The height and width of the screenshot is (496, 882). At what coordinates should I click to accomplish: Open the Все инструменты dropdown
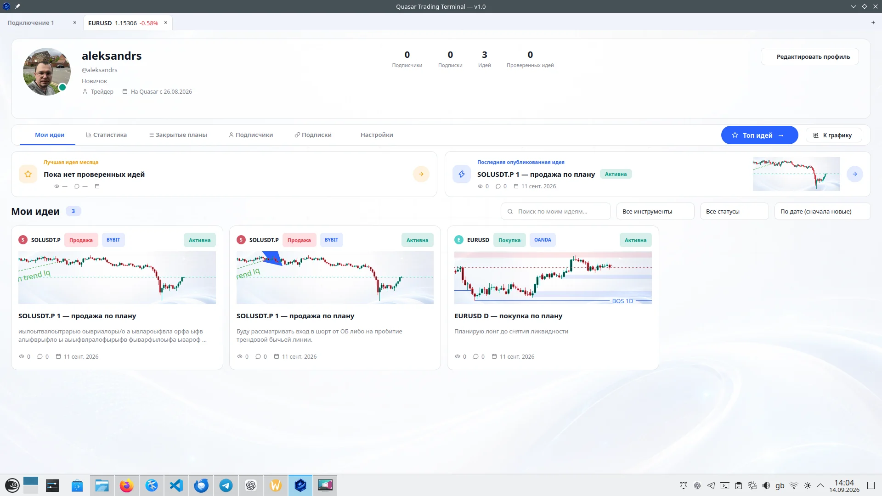[655, 211]
